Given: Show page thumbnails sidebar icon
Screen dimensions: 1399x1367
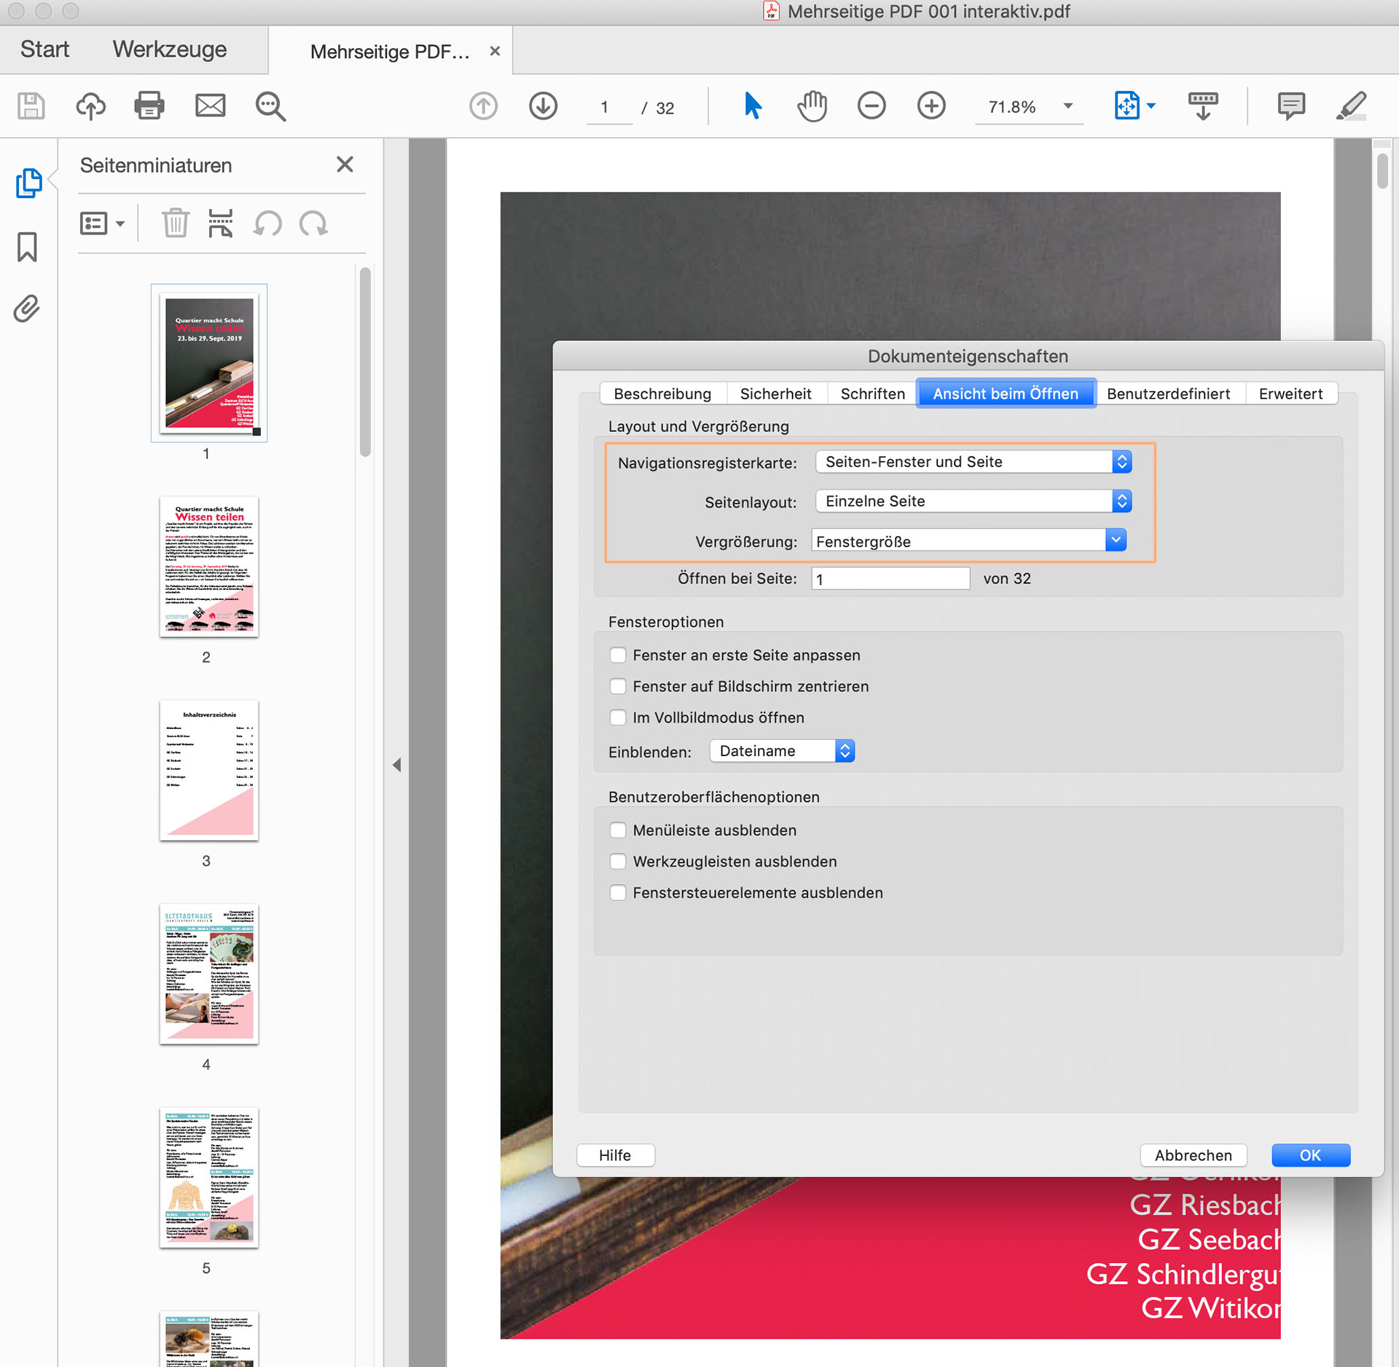Looking at the screenshot, I should coord(28,183).
